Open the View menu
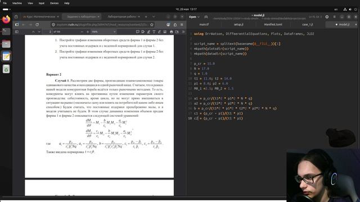The width and height of the screenshot is (360, 202). pyautogui.click(x=30, y=3)
